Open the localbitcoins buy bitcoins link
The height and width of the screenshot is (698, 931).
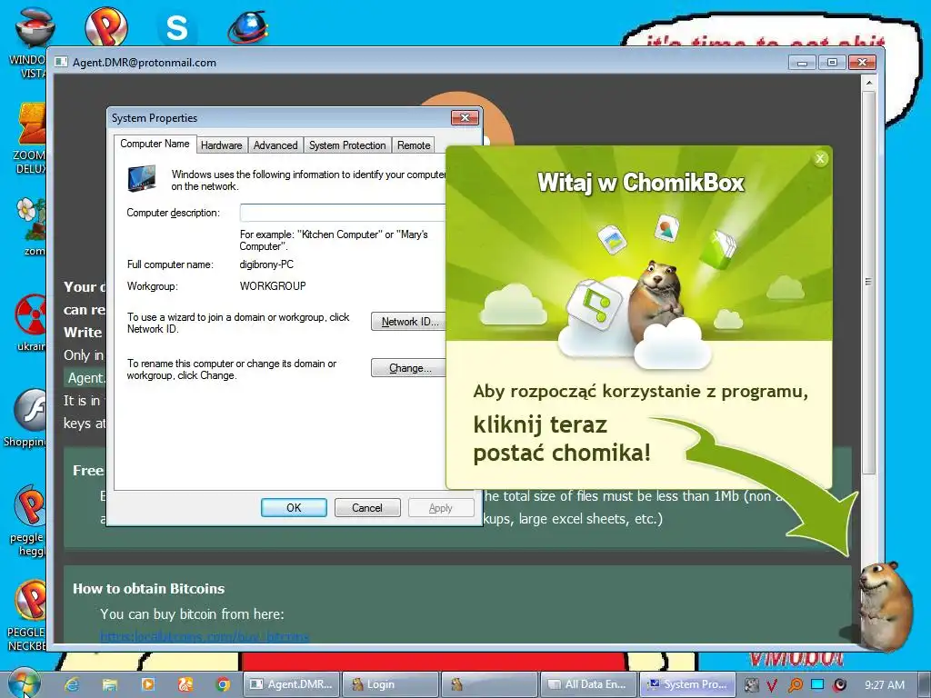(x=205, y=636)
